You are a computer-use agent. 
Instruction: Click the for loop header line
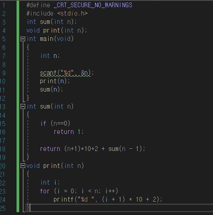[79, 191]
